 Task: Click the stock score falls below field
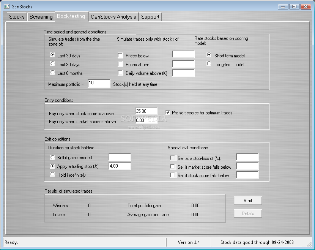tap(247, 175)
